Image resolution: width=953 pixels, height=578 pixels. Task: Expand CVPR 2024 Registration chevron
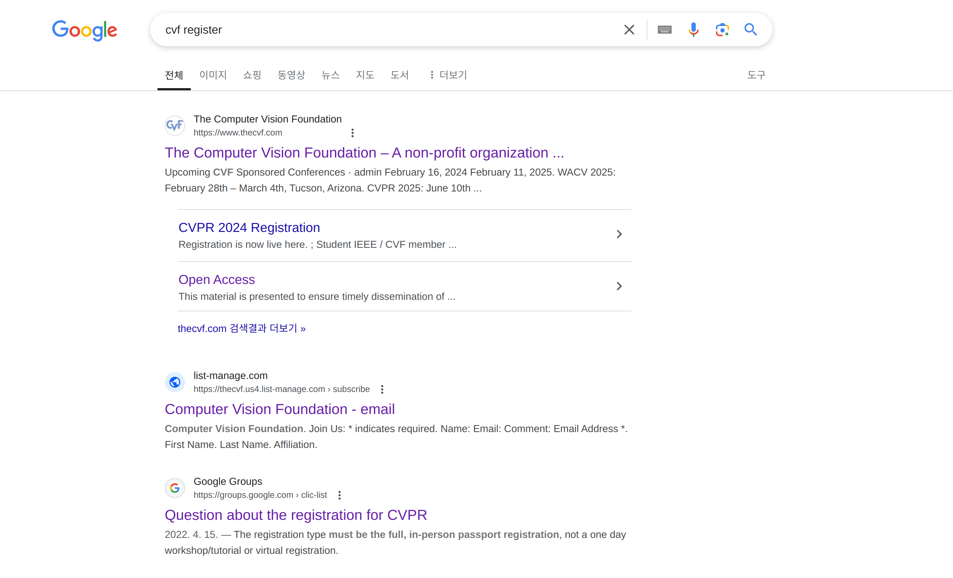click(x=619, y=234)
